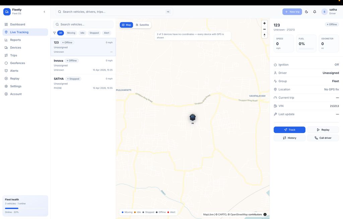Click the global search bar at the top
The image size is (343, 219).
[114, 11]
